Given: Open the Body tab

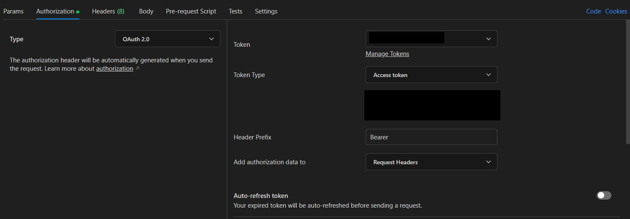Looking at the screenshot, I should (146, 11).
